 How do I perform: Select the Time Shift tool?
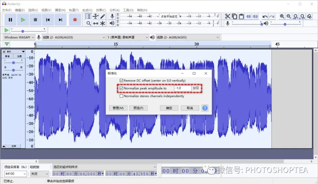[95, 23]
